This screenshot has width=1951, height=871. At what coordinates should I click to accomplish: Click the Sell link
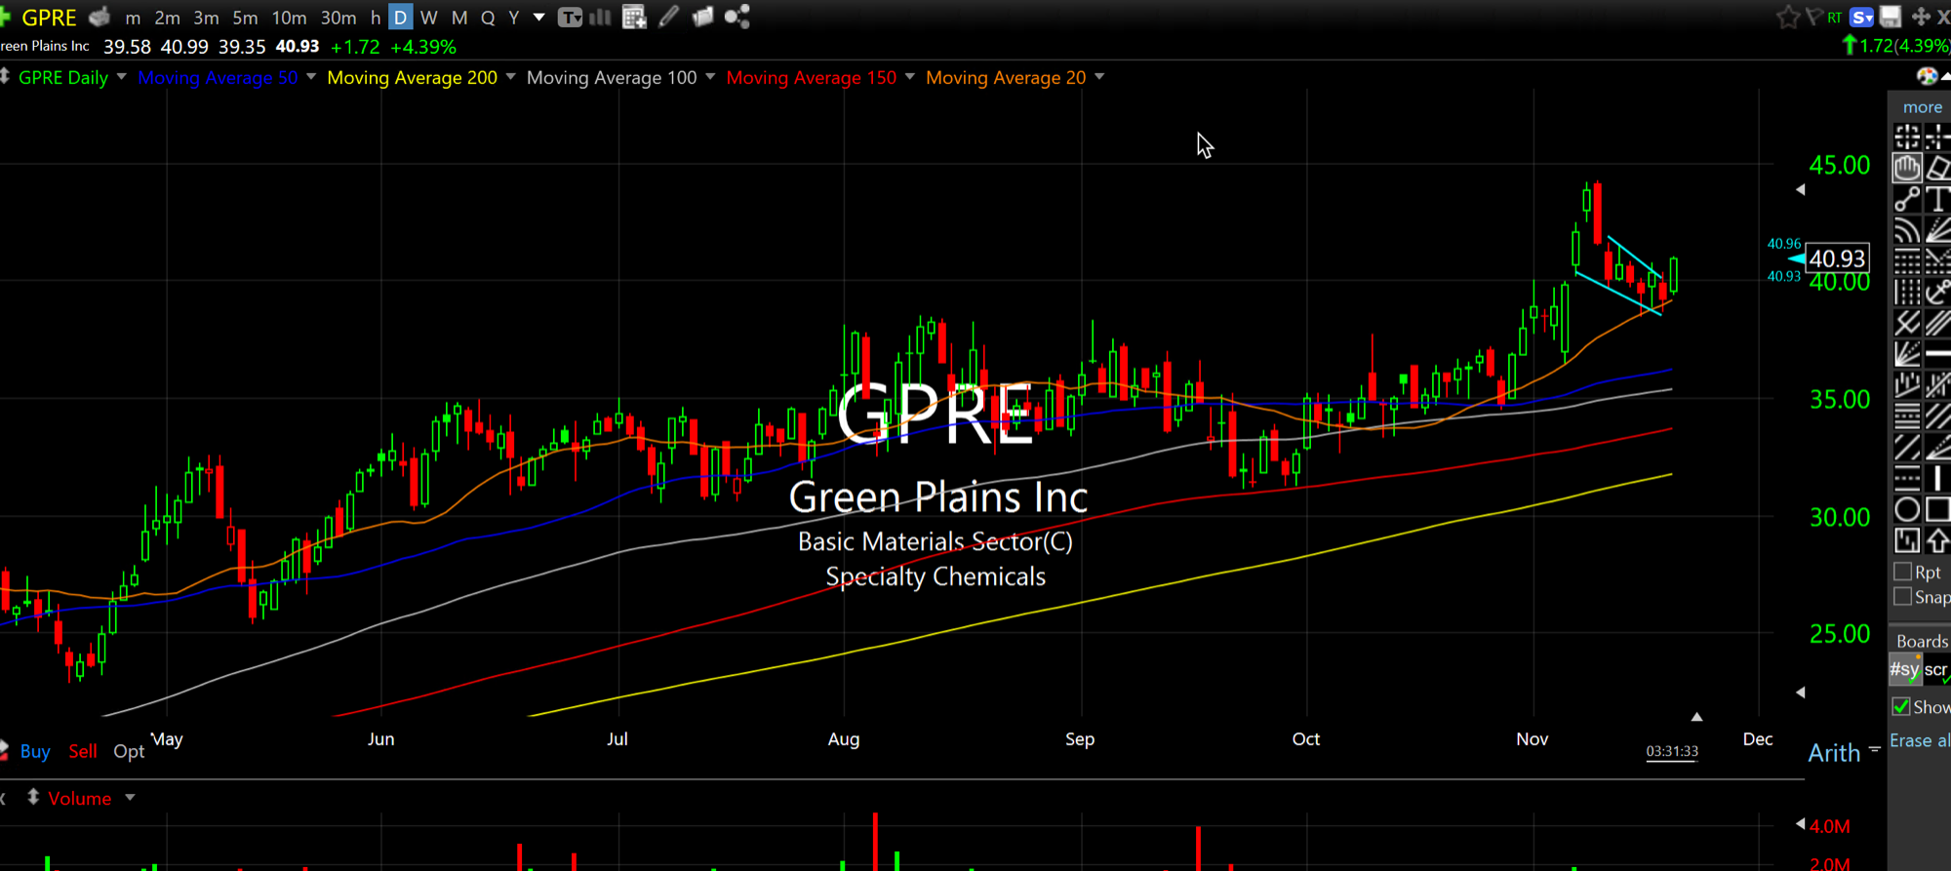pyautogui.click(x=83, y=751)
